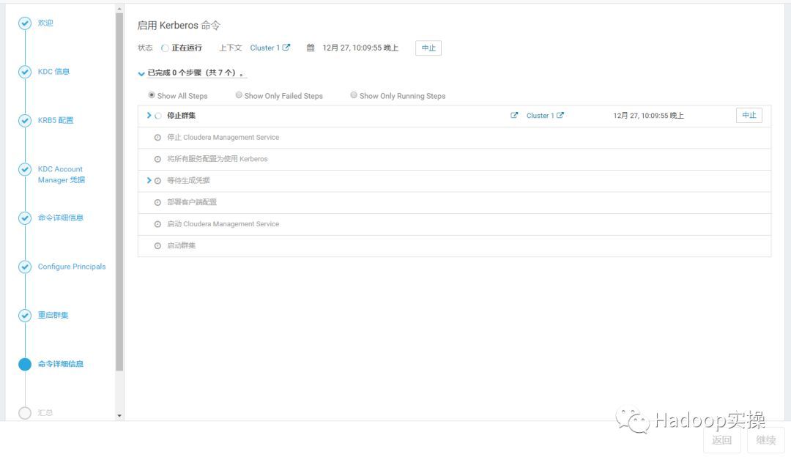Click clock icon for 部署客户端配置
Image resolution: width=791 pixels, height=457 pixels.
(x=157, y=202)
